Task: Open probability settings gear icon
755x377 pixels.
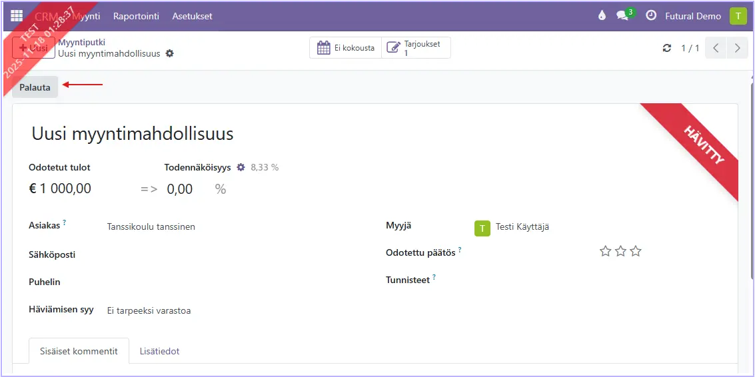Action: click(x=241, y=167)
